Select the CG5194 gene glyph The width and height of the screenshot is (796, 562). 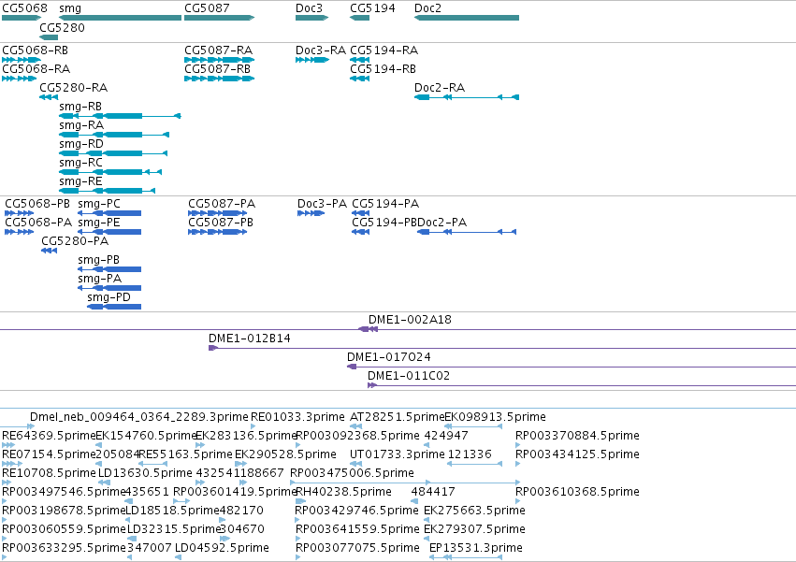[359, 18]
